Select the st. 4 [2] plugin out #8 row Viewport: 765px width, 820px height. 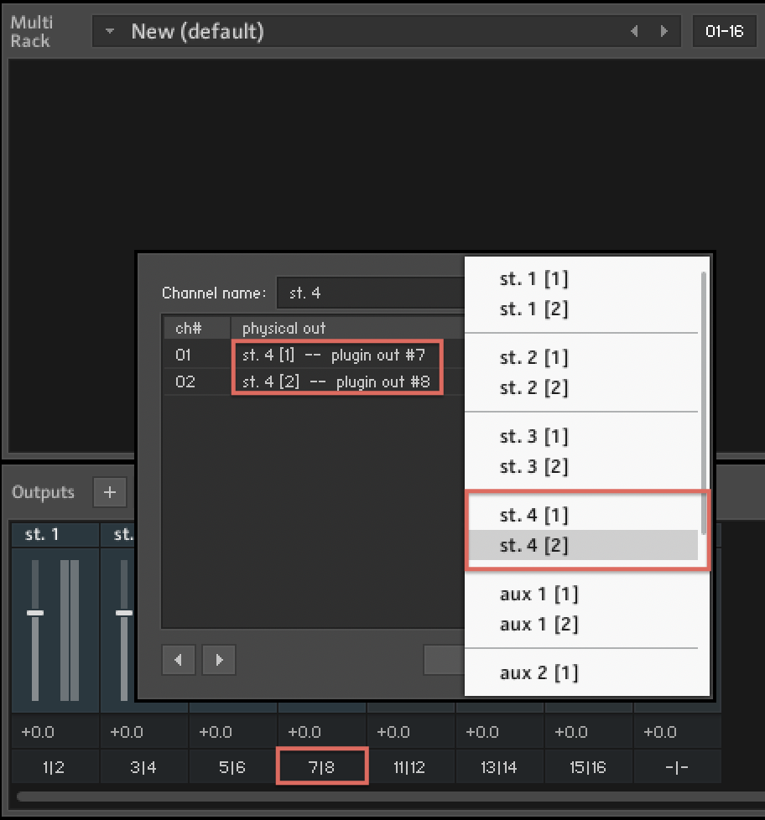[x=336, y=381]
